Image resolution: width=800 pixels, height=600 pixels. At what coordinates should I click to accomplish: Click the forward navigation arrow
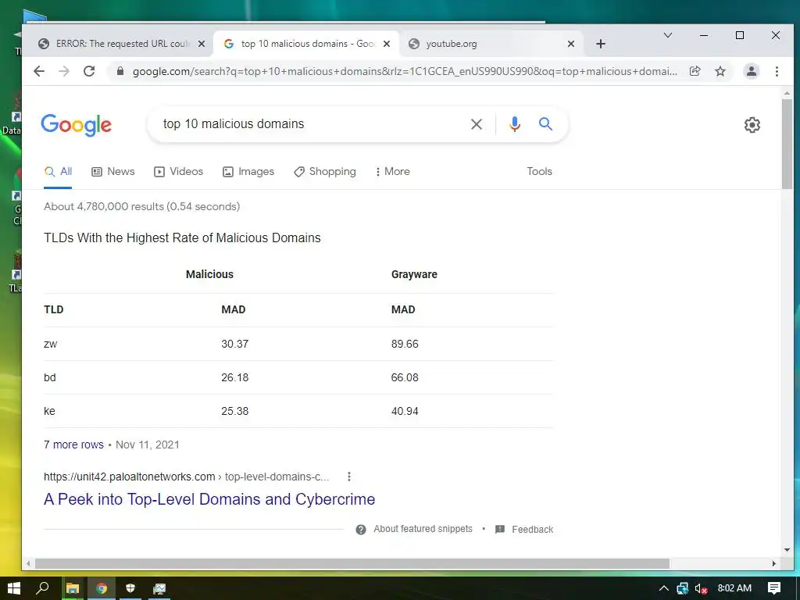64,71
